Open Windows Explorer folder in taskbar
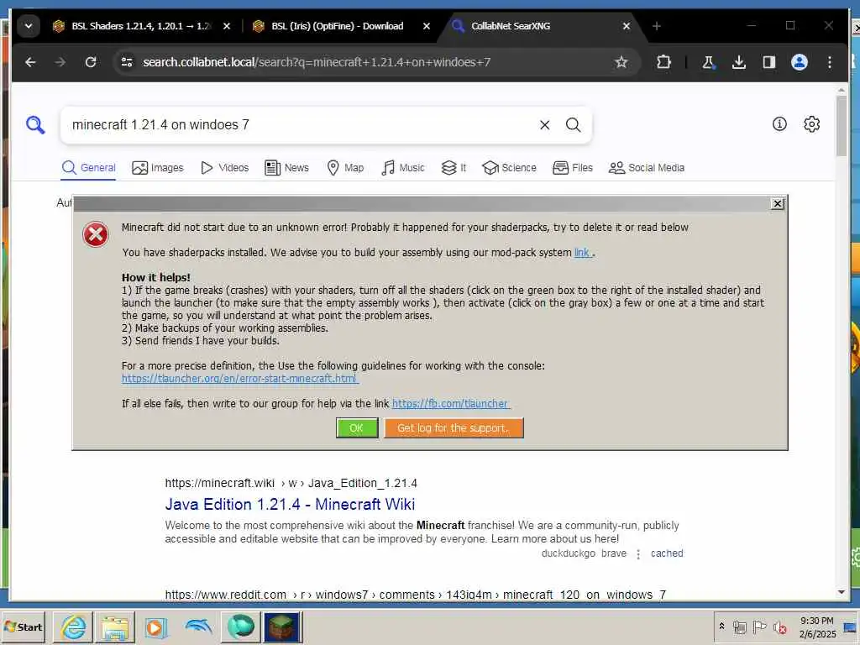Image resolution: width=860 pixels, height=645 pixels. (114, 627)
